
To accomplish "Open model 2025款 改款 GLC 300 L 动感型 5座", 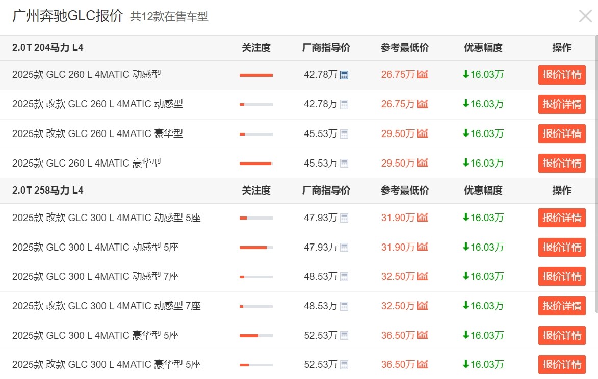I will click(107, 218).
